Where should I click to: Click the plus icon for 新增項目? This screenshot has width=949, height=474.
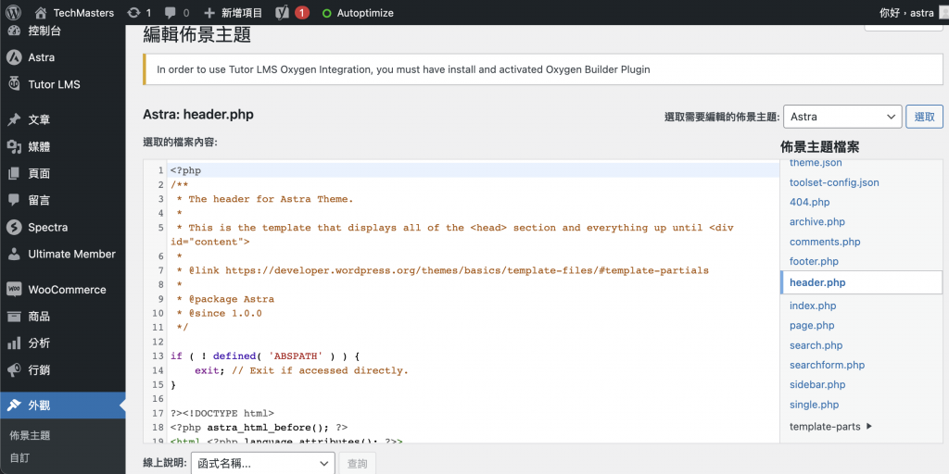point(209,12)
